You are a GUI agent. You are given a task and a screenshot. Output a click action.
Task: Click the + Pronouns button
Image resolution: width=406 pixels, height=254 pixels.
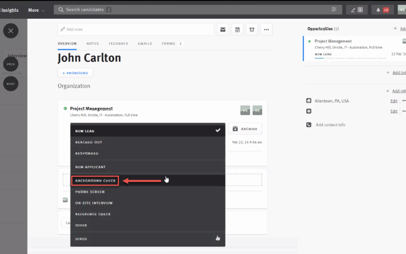[x=75, y=73]
